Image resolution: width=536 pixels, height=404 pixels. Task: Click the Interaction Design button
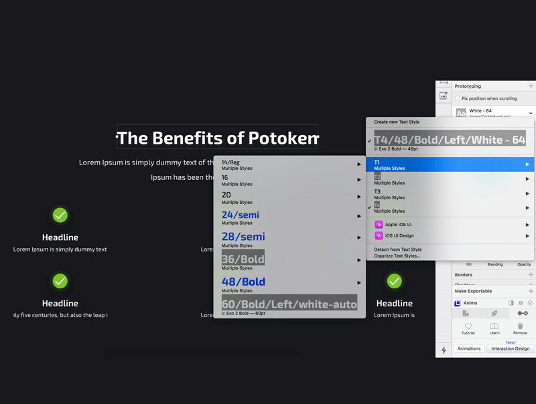pos(511,348)
